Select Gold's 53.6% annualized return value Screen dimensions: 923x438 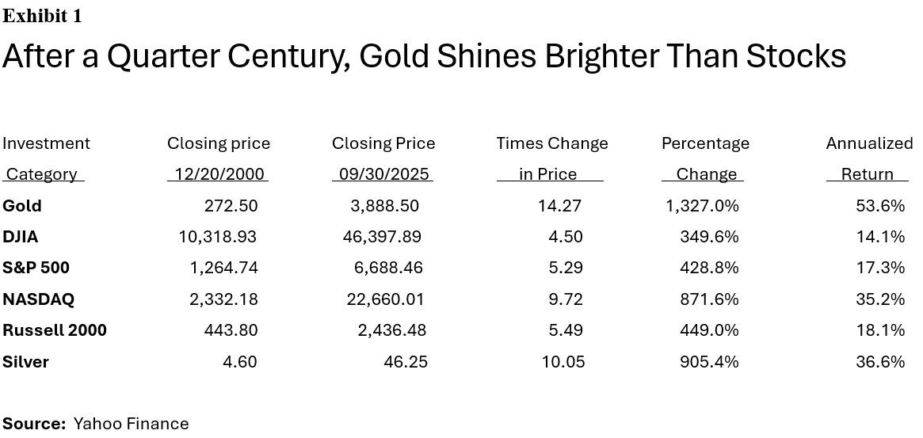coord(879,206)
